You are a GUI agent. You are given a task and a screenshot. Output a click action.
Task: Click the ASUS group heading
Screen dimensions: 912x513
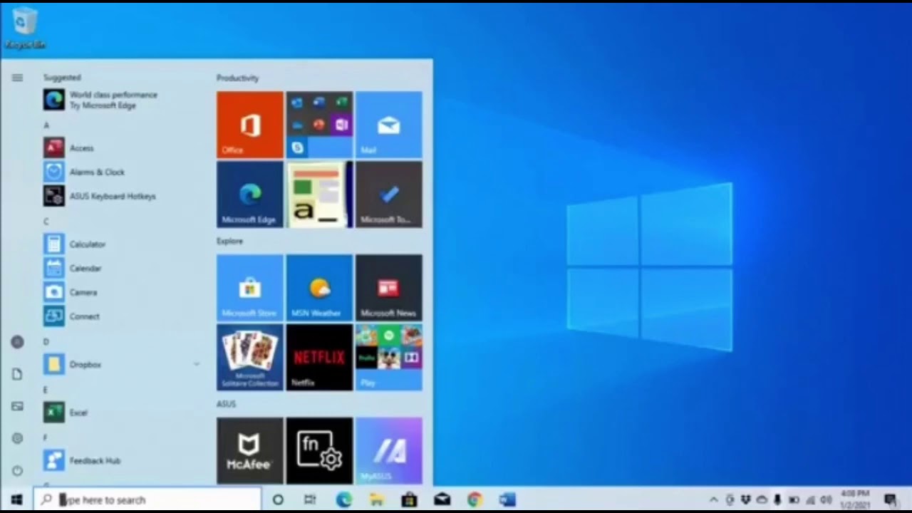click(x=226, y=404)
